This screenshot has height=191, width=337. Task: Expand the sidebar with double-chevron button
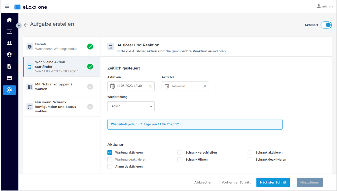pyautogui.click(x=19, y=26)
